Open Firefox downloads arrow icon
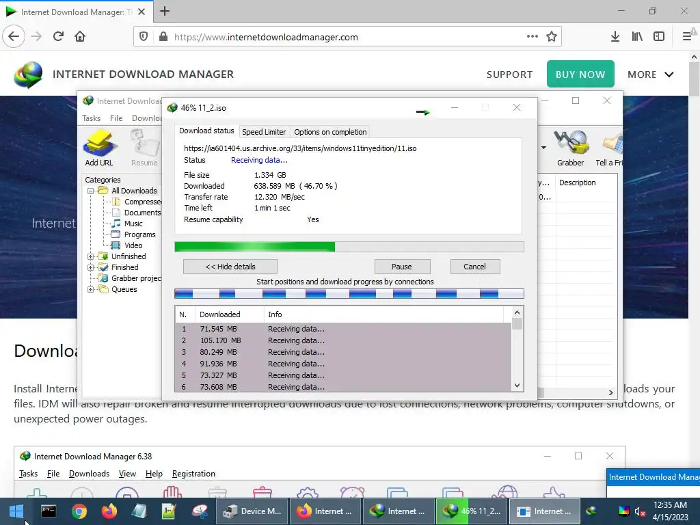700x525 pixels. point(615,37)
